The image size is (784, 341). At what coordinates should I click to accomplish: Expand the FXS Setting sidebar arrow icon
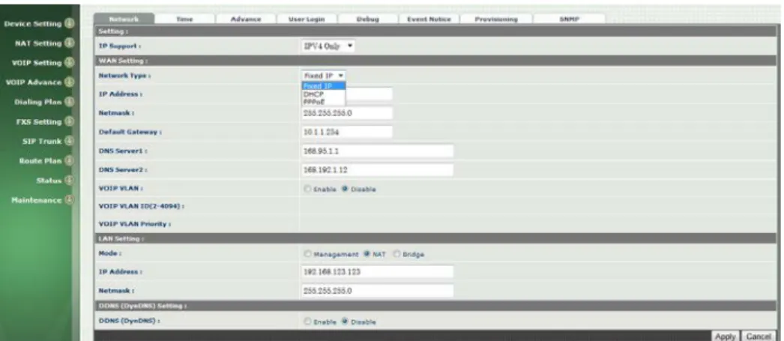[x=70, y=121]
